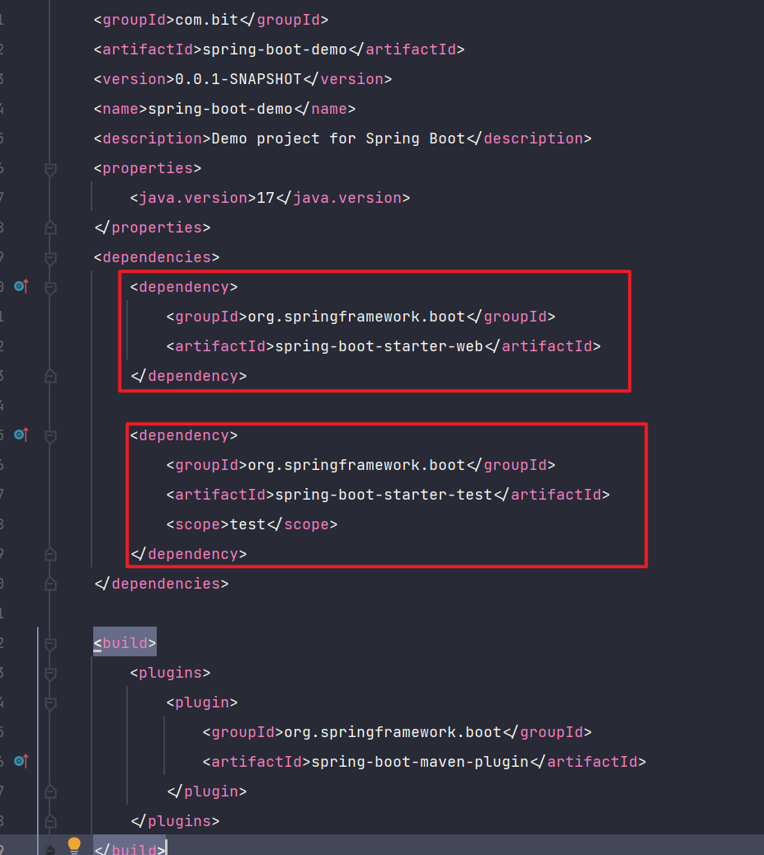Open the yellow lightbulb quick-fix icon
The height and width of the screenshot is (855, 764).
point(74,846)
